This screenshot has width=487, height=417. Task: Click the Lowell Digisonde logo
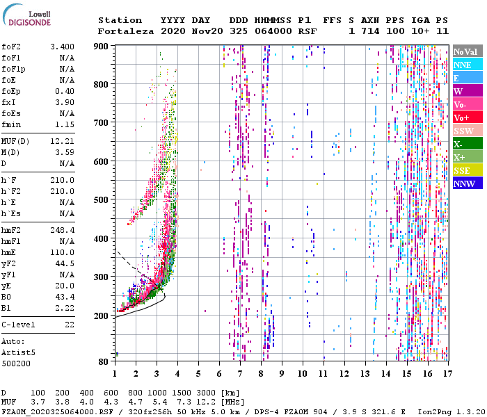[26, 15]
